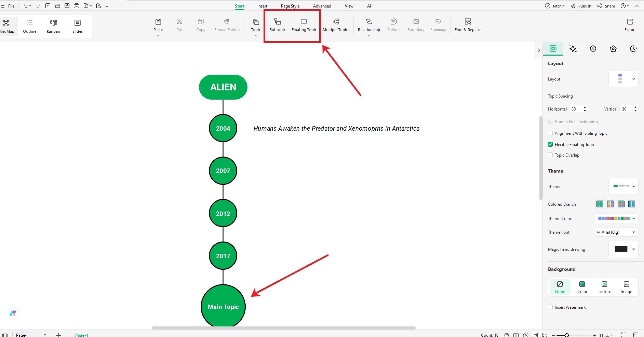Select the 2004 topic node
Image resolution: width=644 pixels, height=337 pixels.
223,128
